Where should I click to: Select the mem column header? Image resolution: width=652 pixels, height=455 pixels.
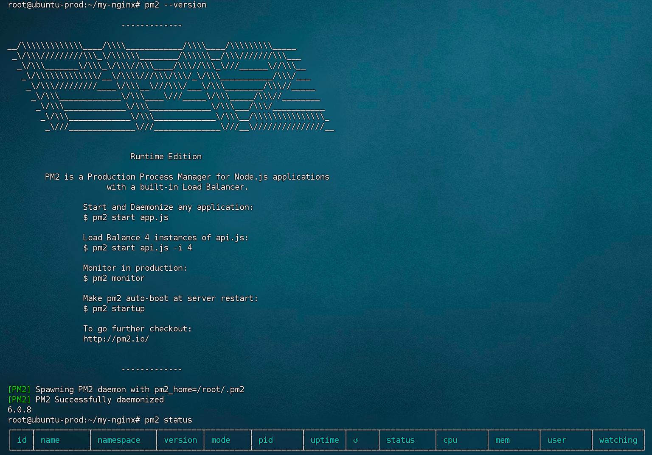coord(503,440)
